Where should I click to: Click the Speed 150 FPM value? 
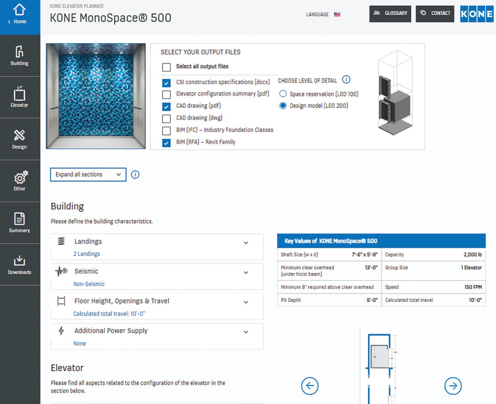pos(473,287)
